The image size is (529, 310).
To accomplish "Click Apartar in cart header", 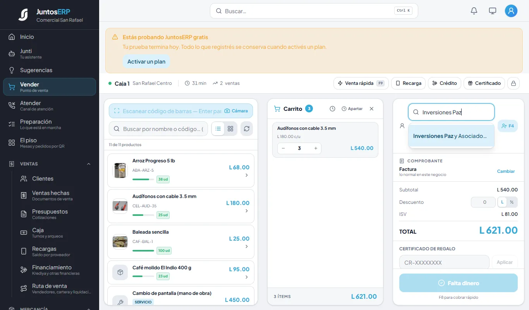I will tap(352, 109).
